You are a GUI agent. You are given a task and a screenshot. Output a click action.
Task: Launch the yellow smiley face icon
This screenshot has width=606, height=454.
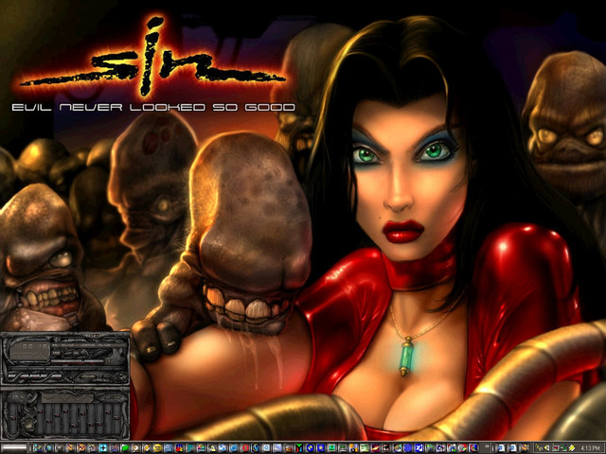[157, 448]
